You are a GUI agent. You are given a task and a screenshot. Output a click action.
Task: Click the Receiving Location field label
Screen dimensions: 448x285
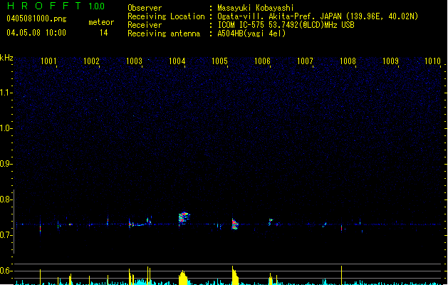pyautogui.click(x=166, y=16)
